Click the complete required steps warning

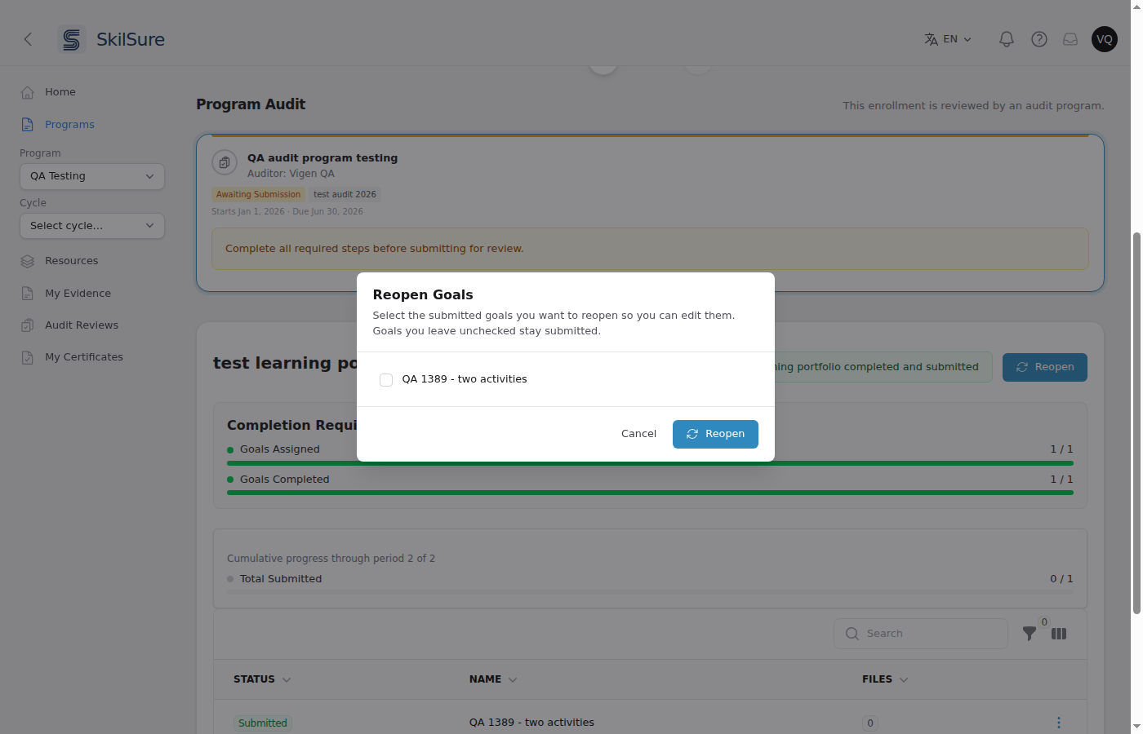click(650, 249)
